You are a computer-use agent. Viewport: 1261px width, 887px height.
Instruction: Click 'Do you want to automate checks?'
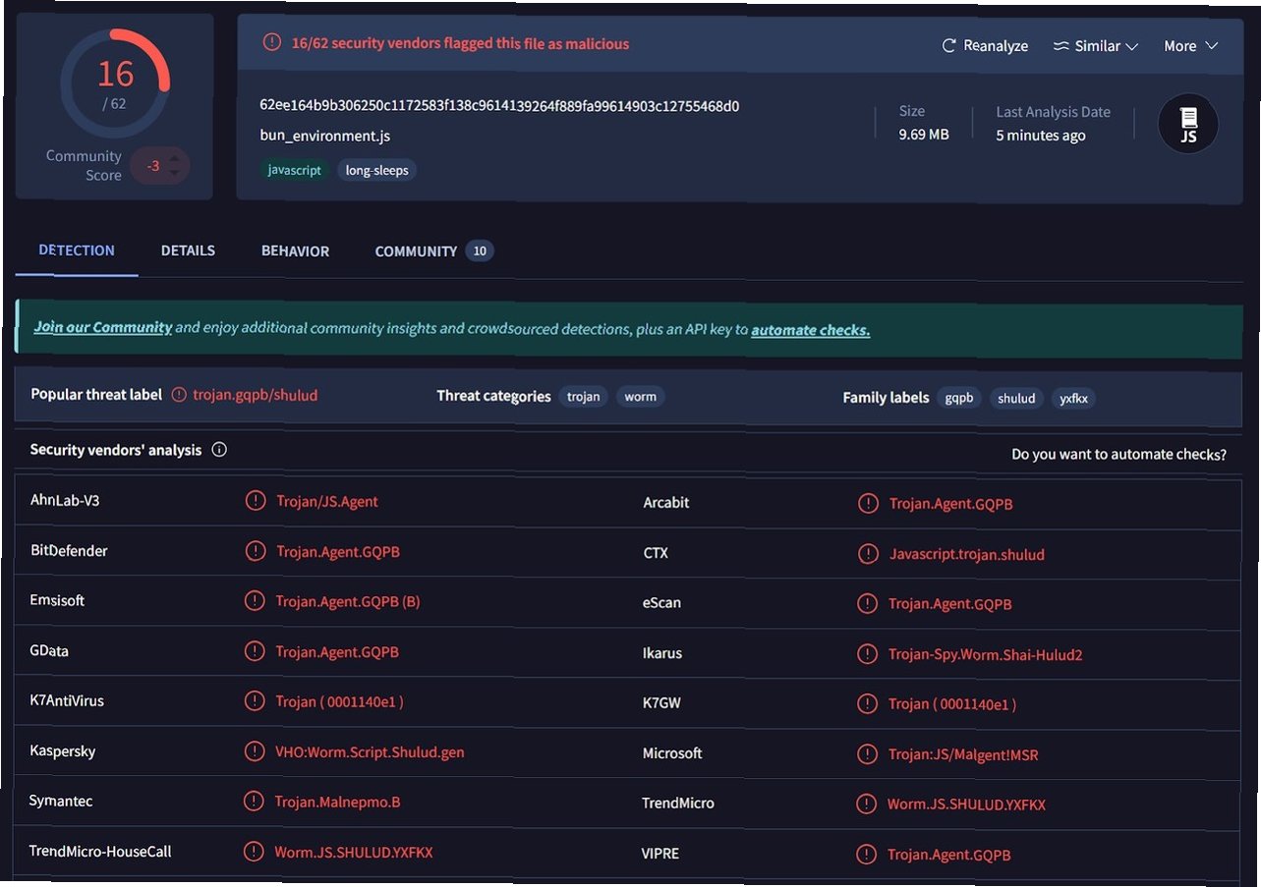point(1119,455)
